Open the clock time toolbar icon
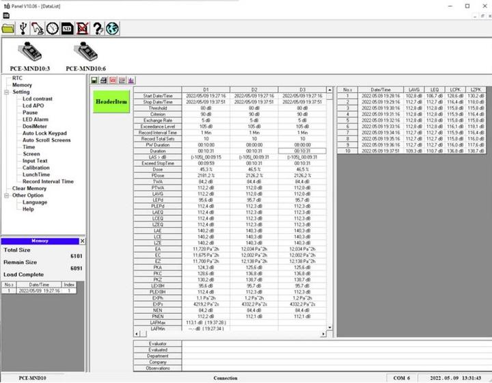Screen dimensions: 492x383 (x=53, y=29)
